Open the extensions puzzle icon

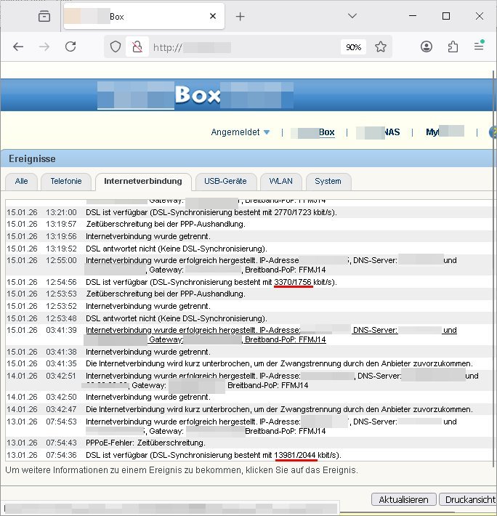pyautogui.click(x=453, y=47)
